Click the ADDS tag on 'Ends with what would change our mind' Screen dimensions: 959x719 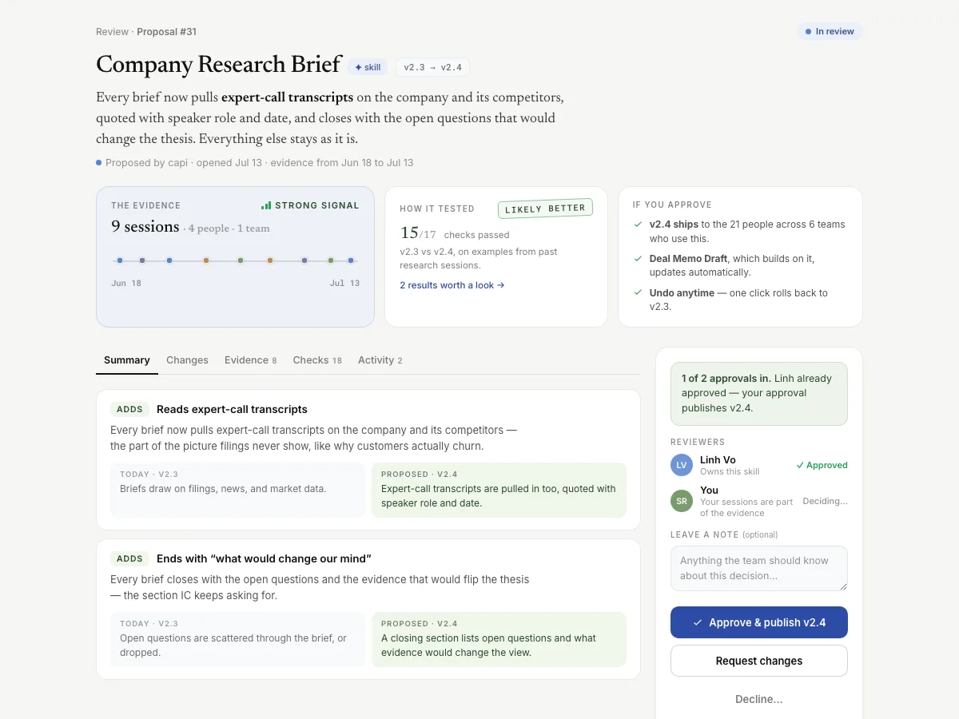[129, 558]
